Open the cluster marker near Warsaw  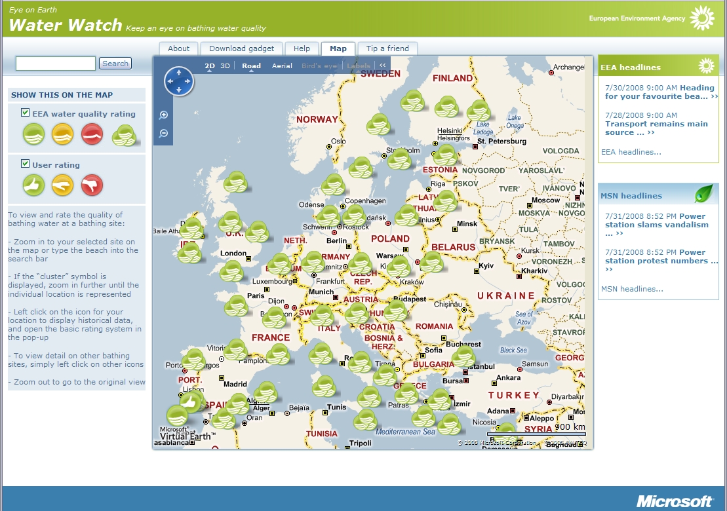point(399,266)
